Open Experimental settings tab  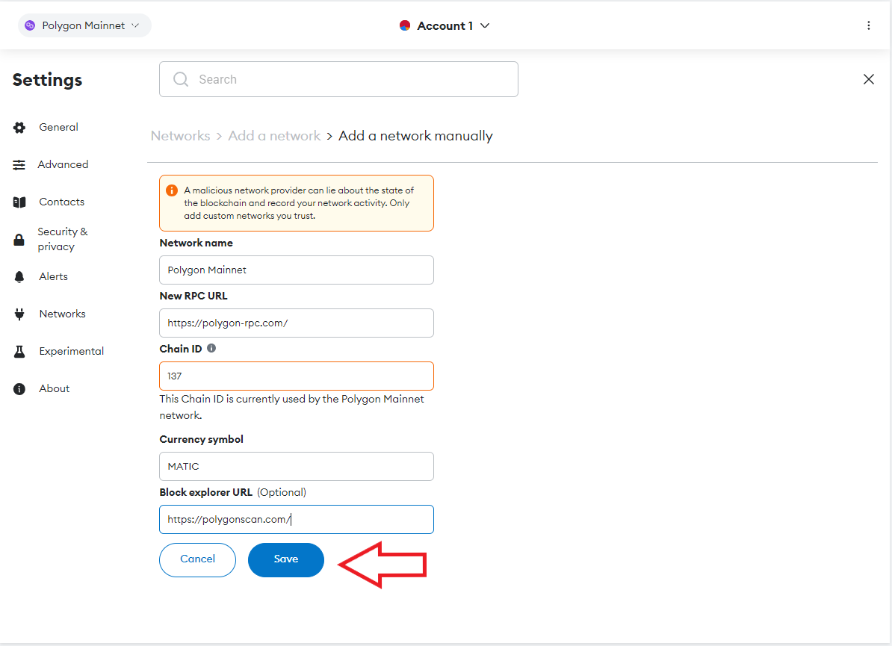[71, 352]
